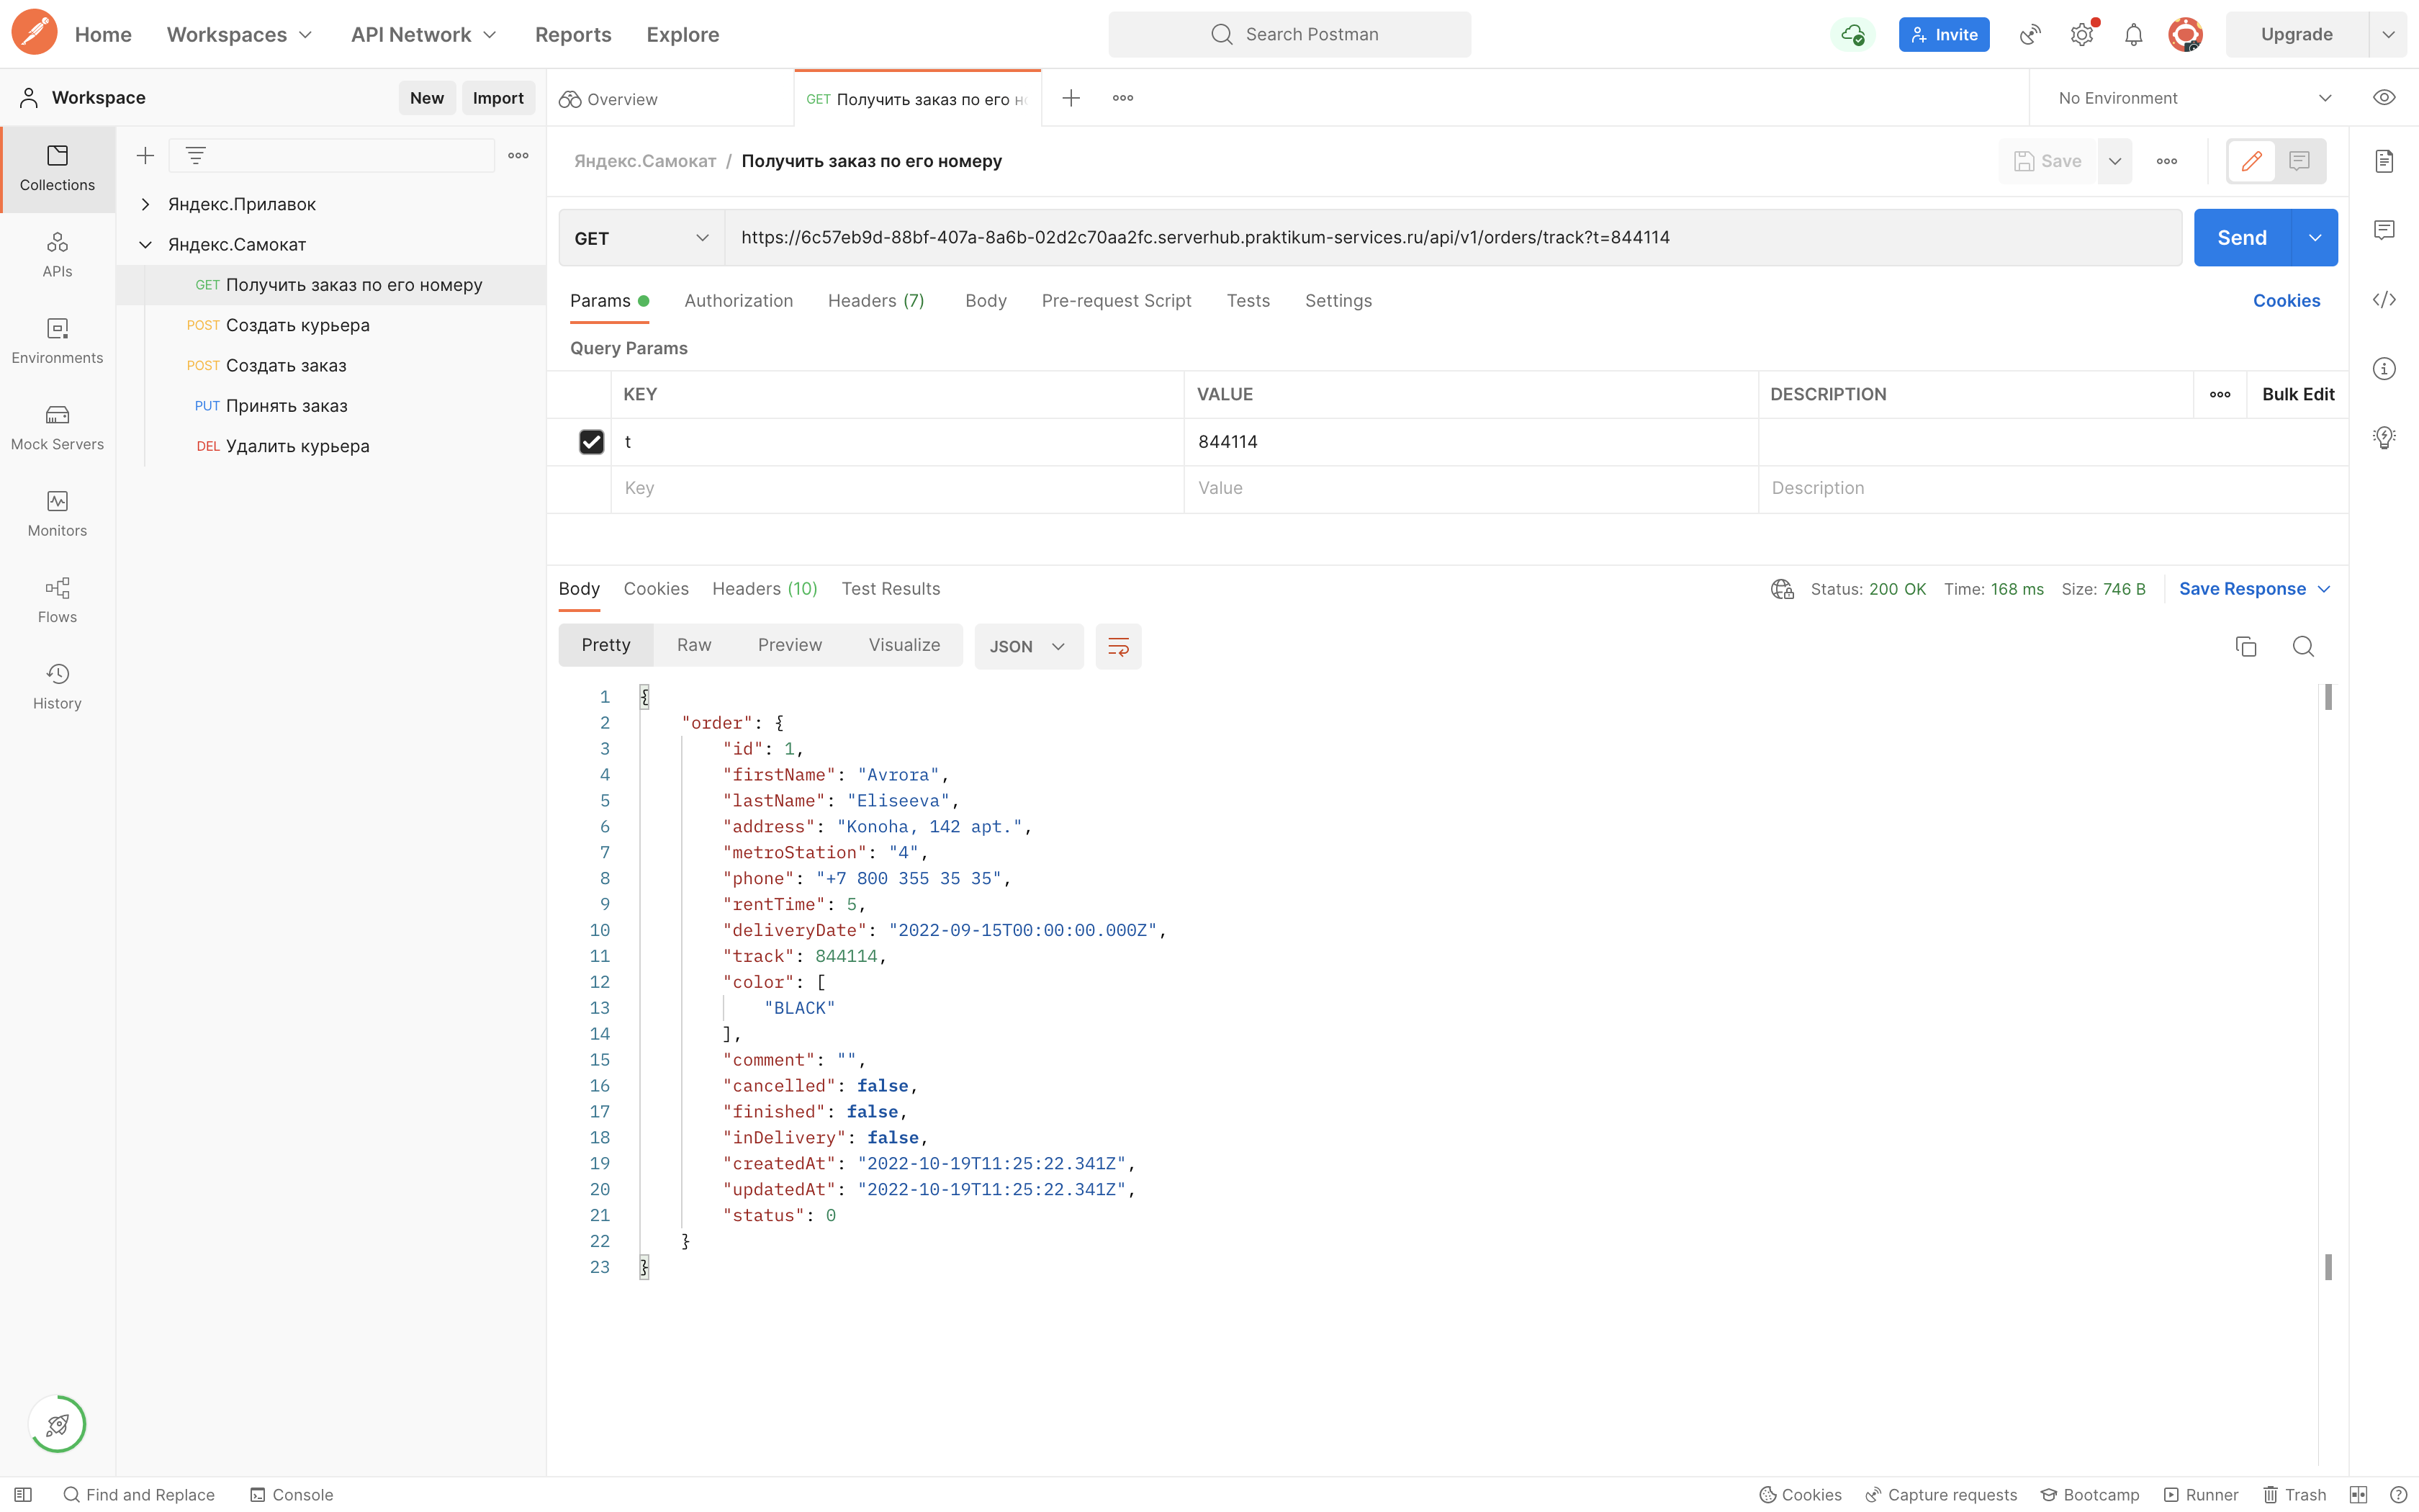Switch to the Authorization tab
Image resolution: width=2419 pixels, height=1512 pixels.
point(738,301)
